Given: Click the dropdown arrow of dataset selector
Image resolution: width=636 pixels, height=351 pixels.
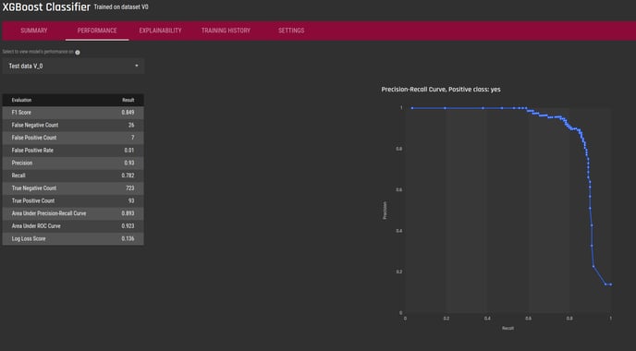Looking at the screenshot, I should coord(137,66).
